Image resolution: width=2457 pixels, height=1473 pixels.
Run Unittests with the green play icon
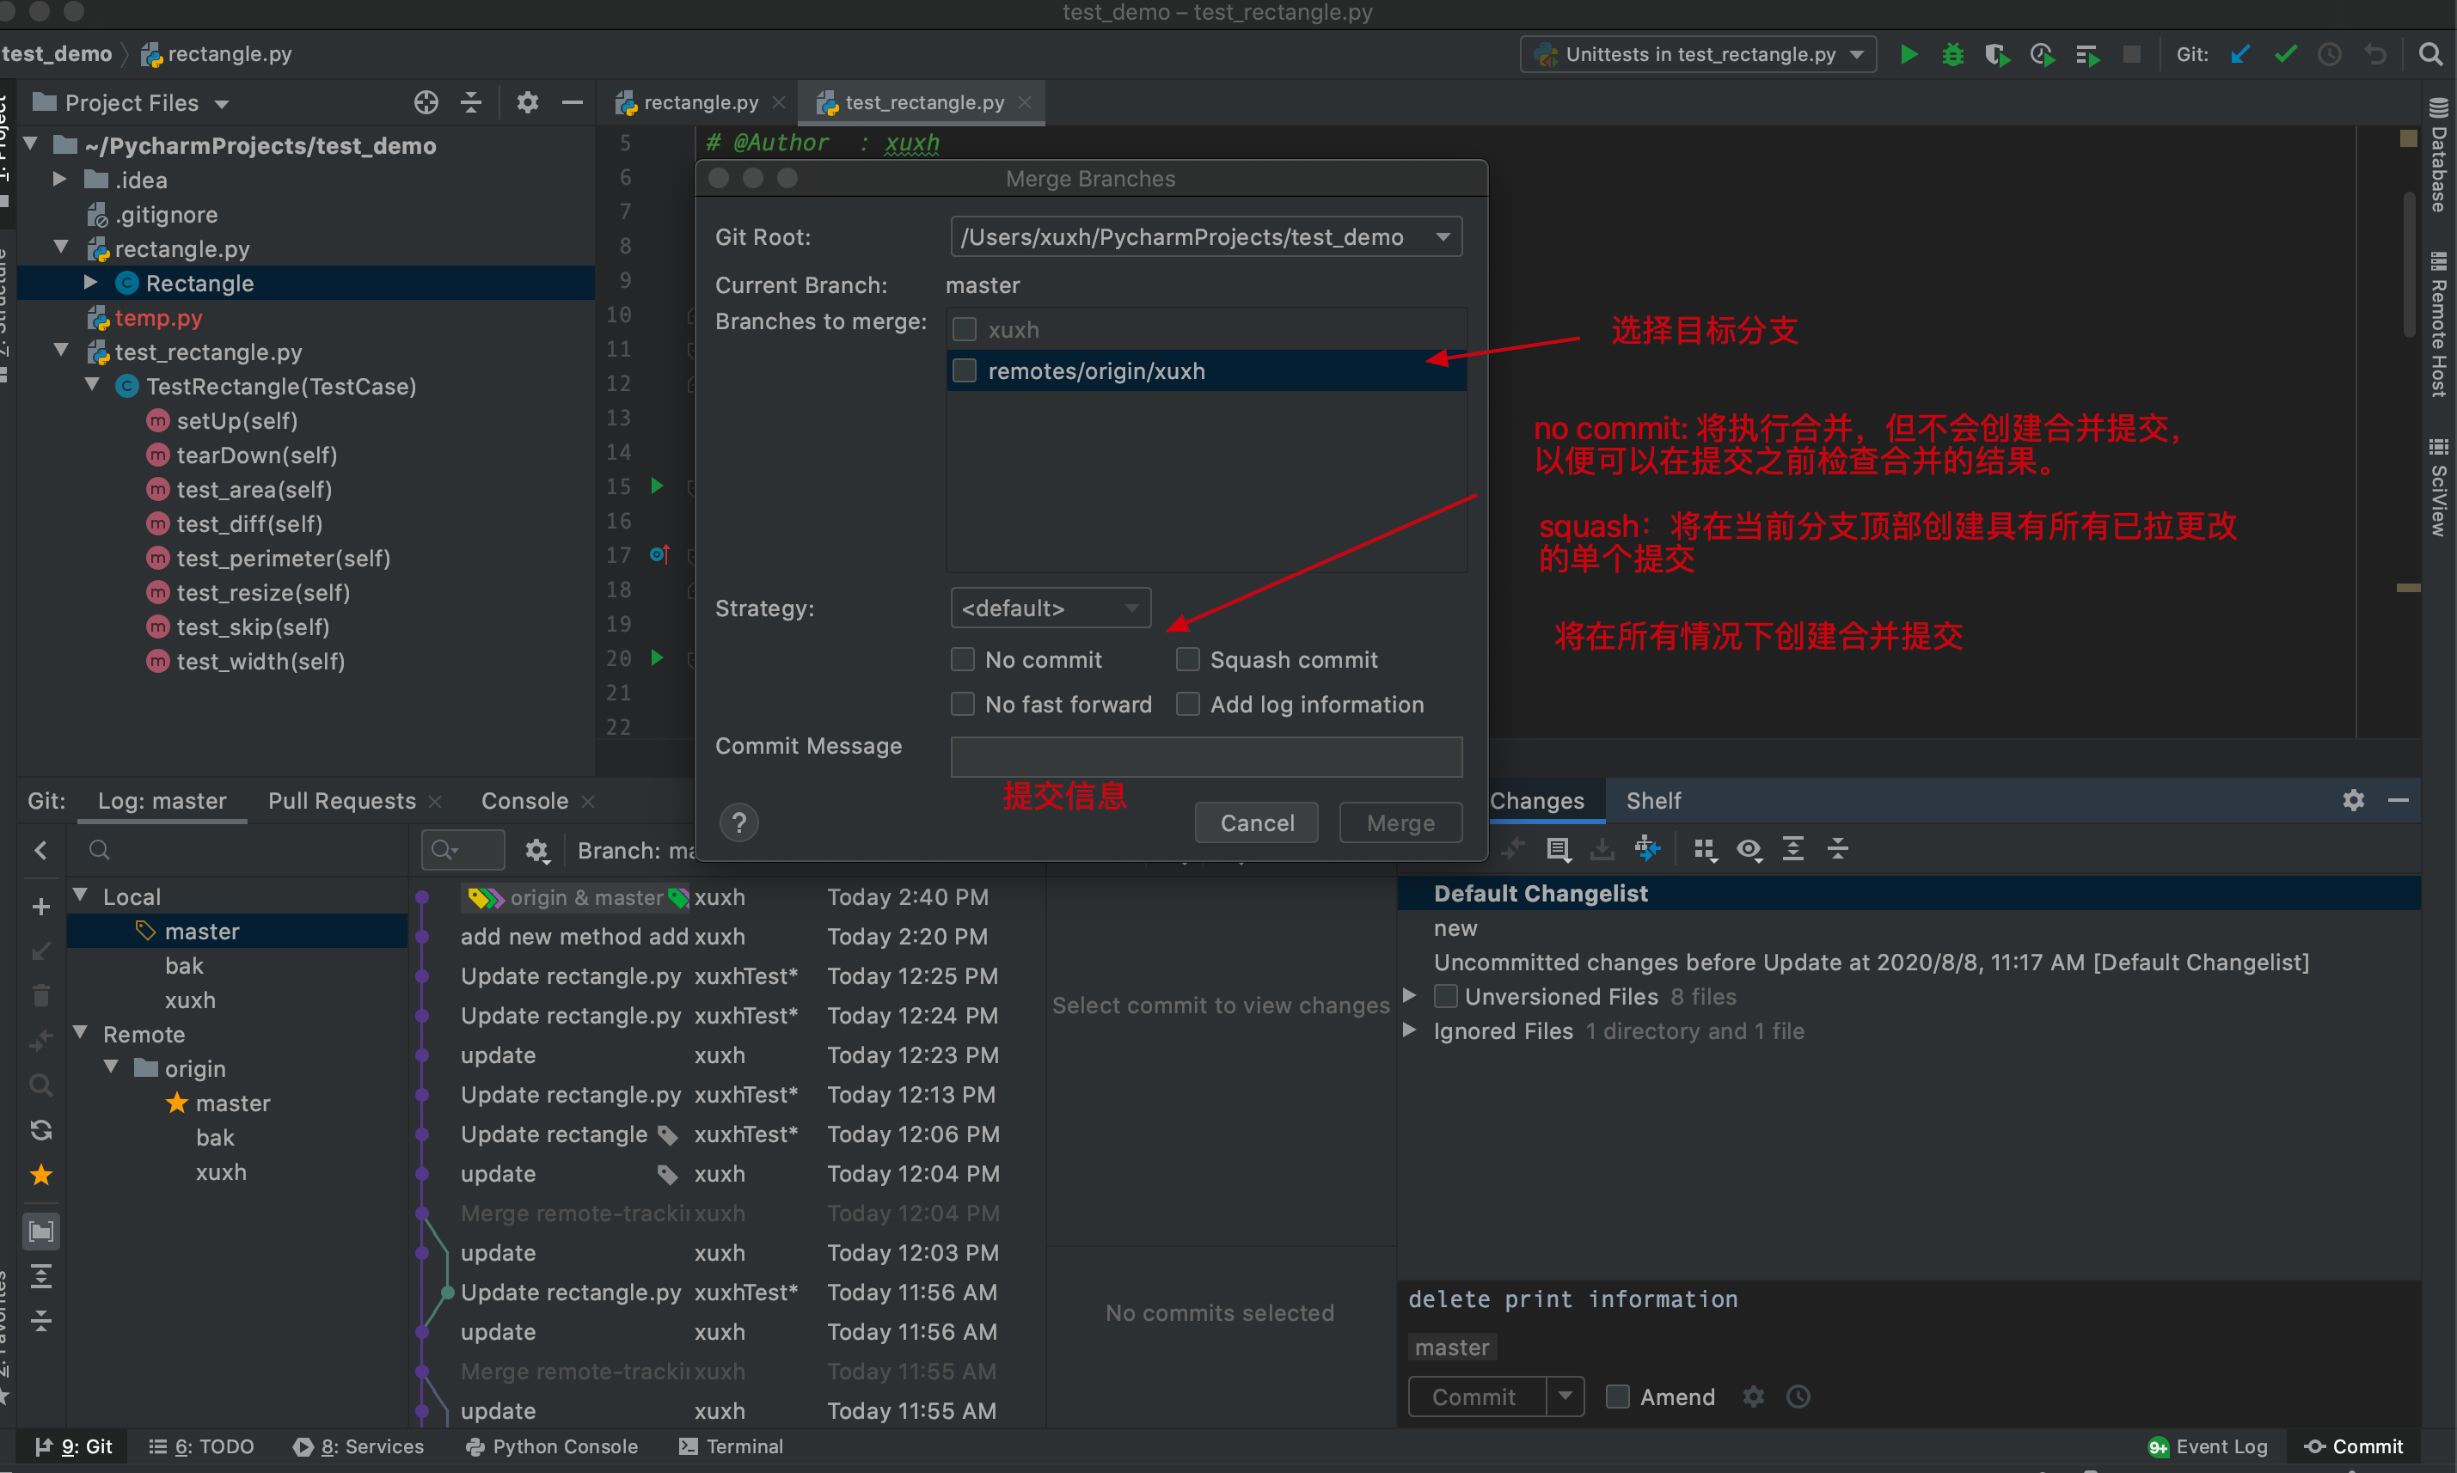[1908, 55]
